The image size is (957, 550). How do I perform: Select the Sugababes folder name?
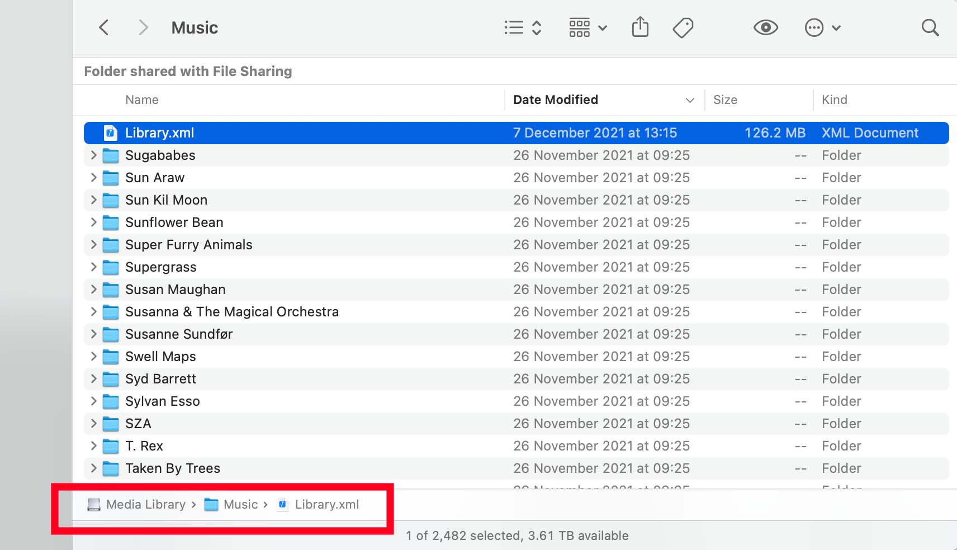click(x=160, y=155)
